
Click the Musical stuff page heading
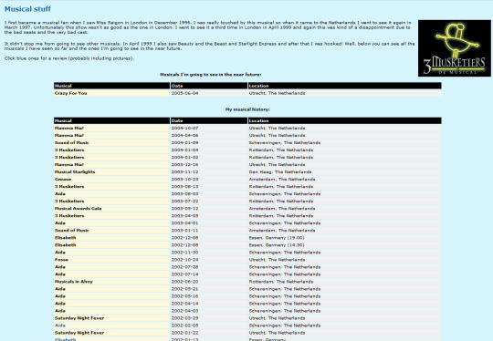(x=27, y=9)
